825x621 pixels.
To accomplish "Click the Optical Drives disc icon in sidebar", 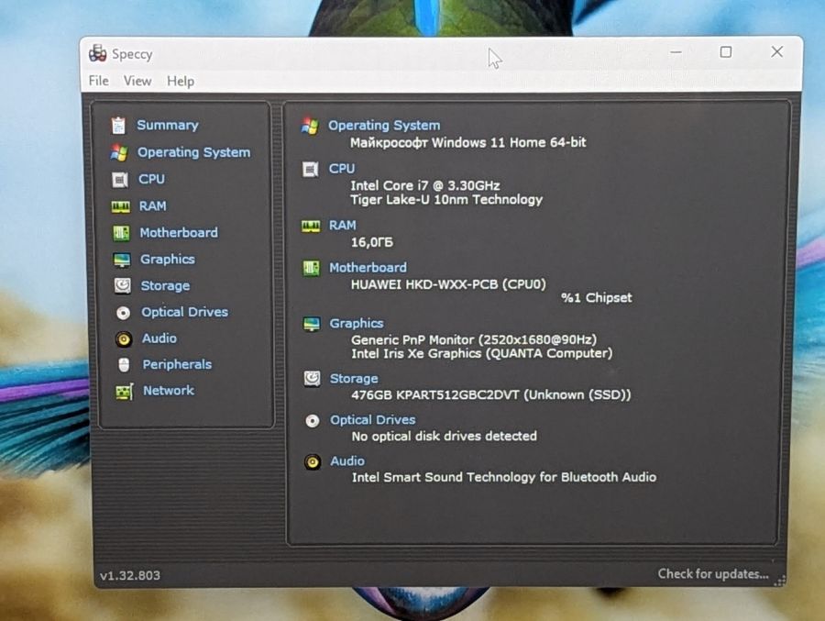I will [x=123, y=313].
